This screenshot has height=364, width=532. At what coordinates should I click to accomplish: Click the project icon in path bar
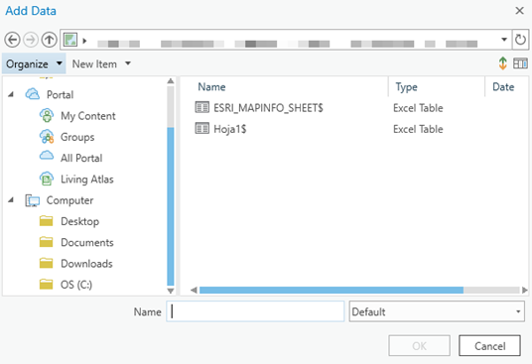click(x=70, y=40)
